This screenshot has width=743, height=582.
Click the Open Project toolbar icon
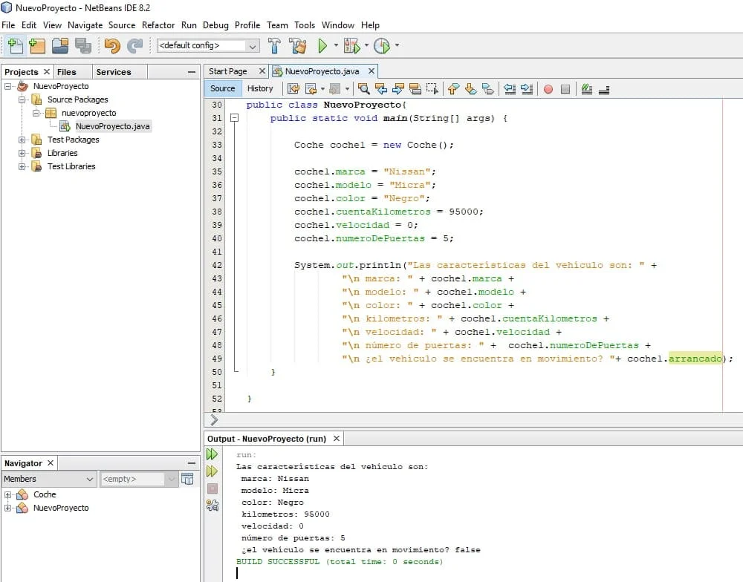click(x=60, y=46)
